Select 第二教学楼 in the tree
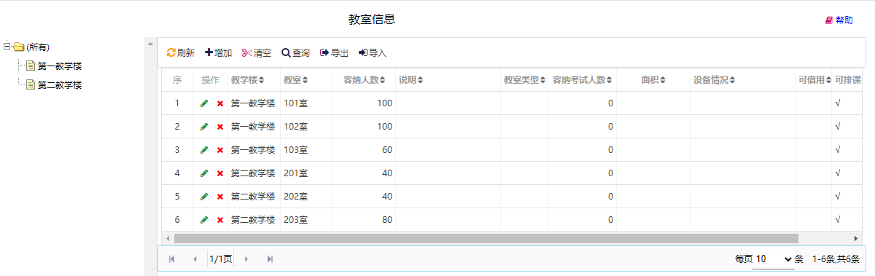The image size is (875, 276). [60, 85]
